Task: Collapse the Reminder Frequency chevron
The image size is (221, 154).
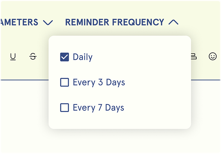Action: (x=173, y=22)
